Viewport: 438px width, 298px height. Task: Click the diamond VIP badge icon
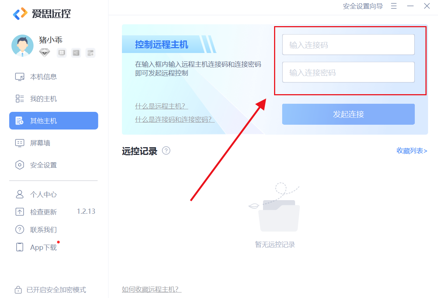(45, 53)
